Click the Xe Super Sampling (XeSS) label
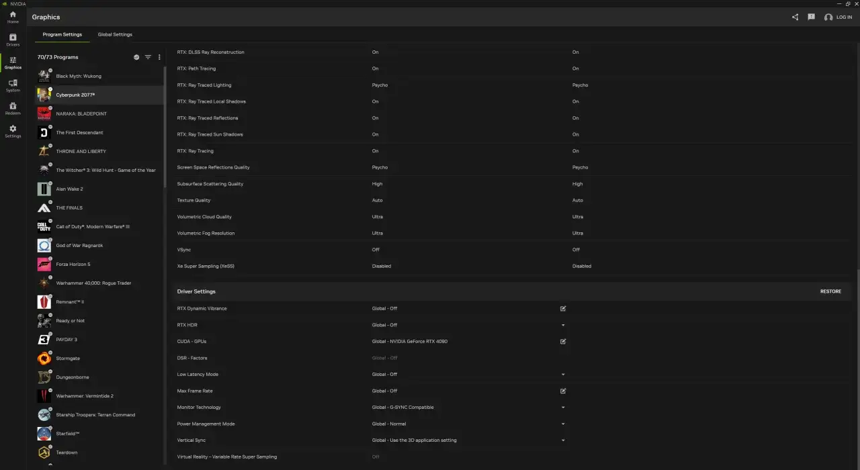Screen dimensions: 860x470 [206, 266]
